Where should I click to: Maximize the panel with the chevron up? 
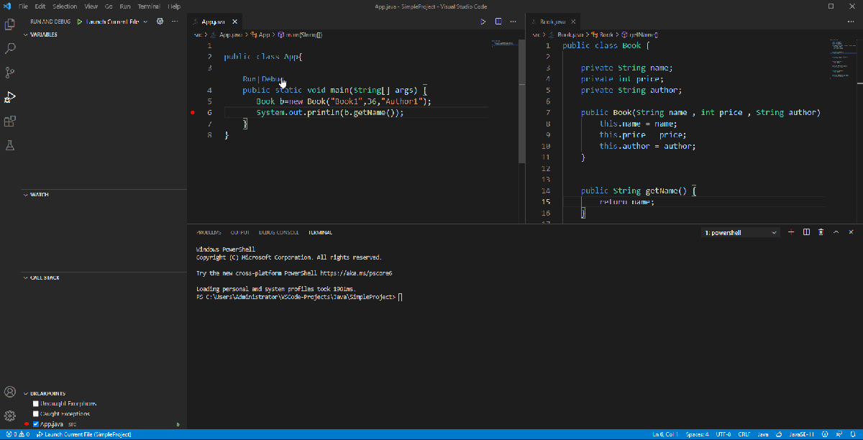pyautogui.click(x=836, y=232)
